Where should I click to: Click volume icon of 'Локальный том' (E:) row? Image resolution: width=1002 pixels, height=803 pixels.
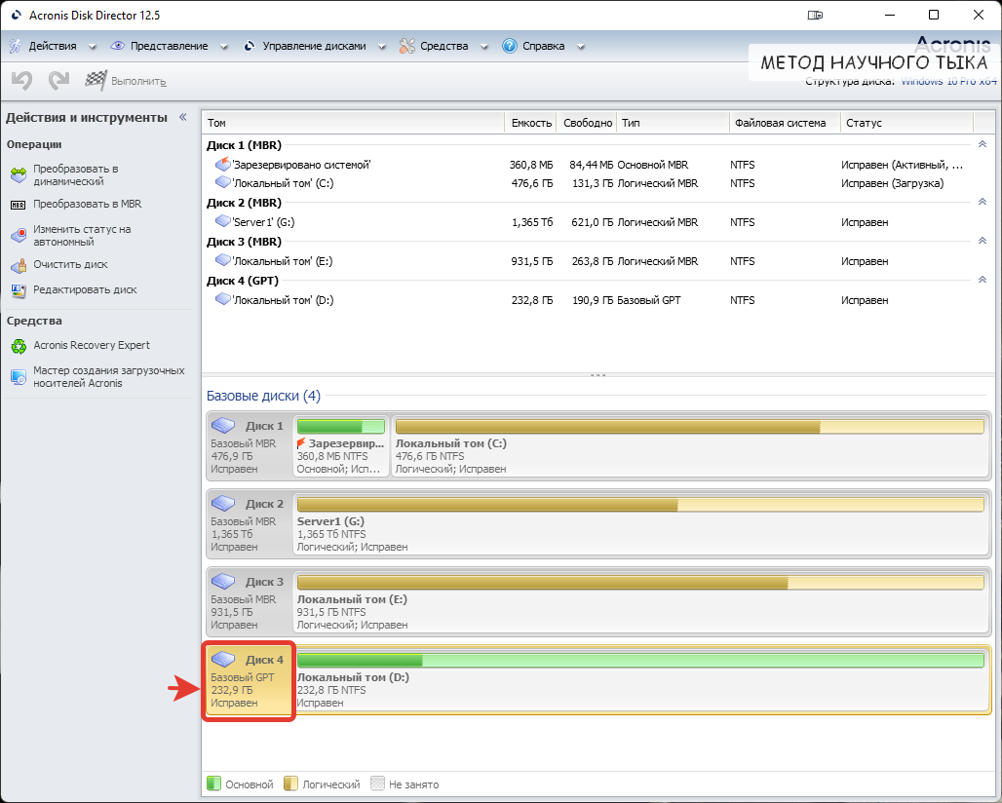click(222, 260)
